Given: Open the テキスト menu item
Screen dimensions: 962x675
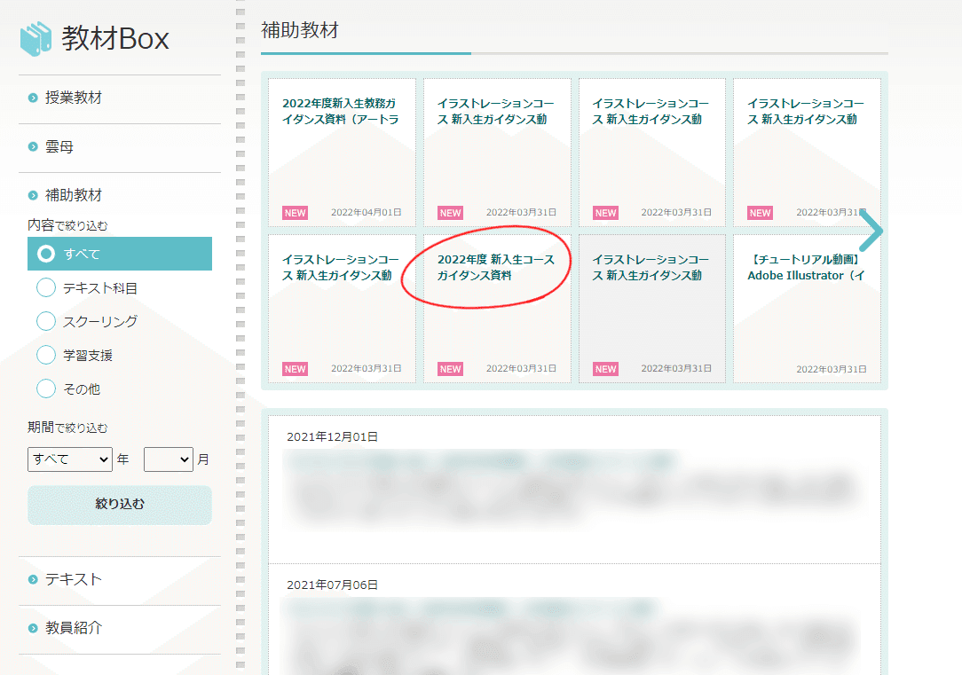Looking at the screenshot, I should (x=73, y=579).
